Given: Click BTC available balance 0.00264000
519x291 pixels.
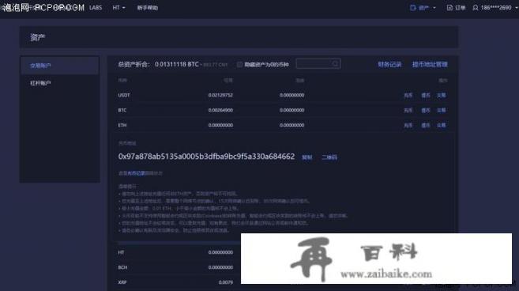Looking at the screenshot, I should [220, 110].
